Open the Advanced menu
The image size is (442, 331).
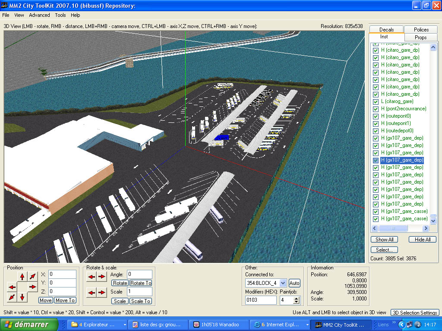[x=39, y=15]
